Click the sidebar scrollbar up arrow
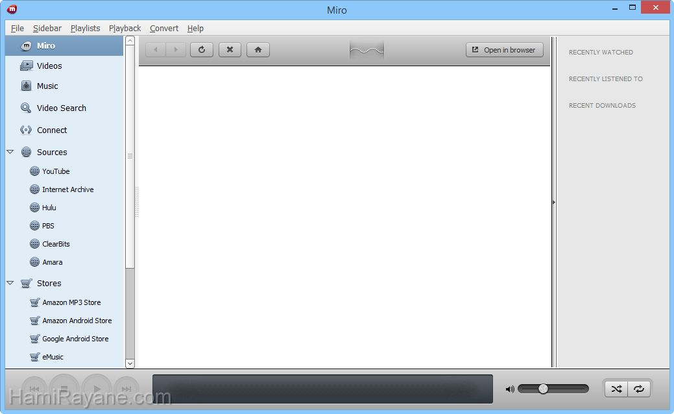Viewport: 674px width, 414px height. pos(130,41)
